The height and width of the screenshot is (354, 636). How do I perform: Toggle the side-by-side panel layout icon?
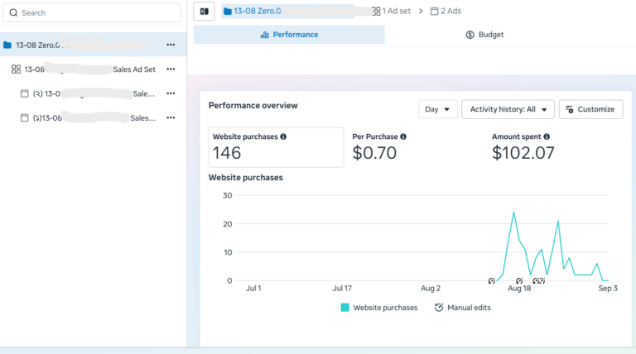204,12
